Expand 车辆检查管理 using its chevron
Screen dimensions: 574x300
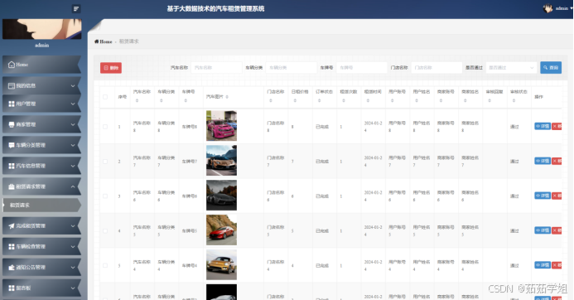click(x=73, y=247)
